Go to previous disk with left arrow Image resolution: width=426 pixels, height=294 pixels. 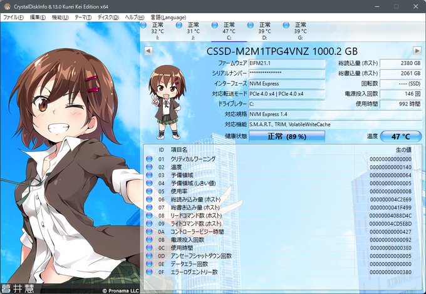(x=148, y=51)
